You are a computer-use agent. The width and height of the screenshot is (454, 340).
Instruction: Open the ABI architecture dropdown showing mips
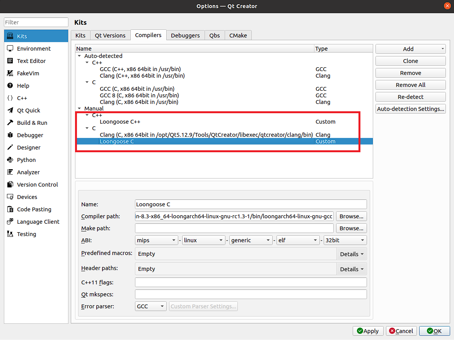(156, 240)
